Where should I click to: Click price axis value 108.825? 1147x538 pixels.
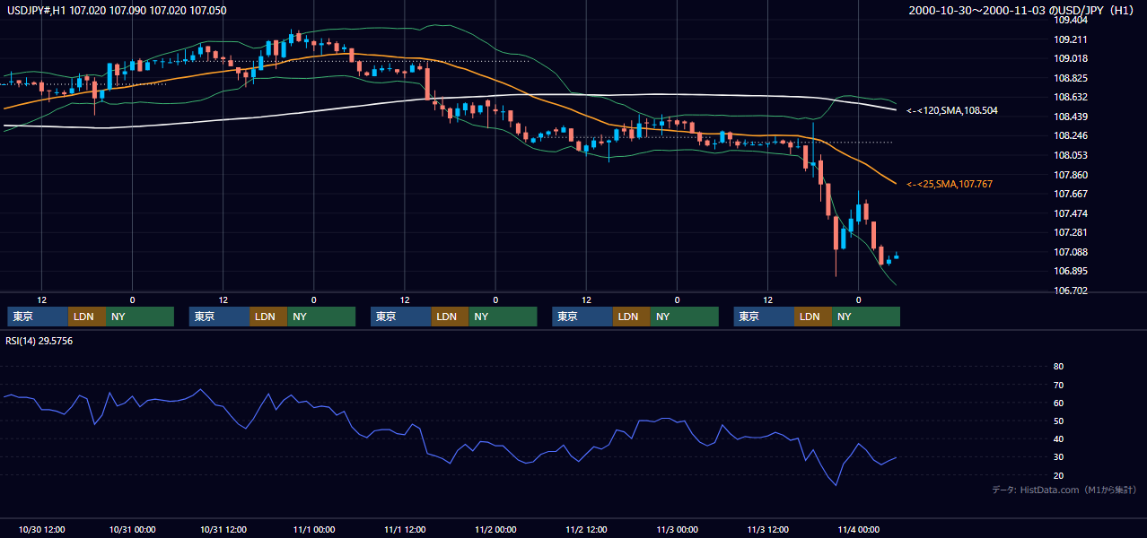pos(1070,78)
